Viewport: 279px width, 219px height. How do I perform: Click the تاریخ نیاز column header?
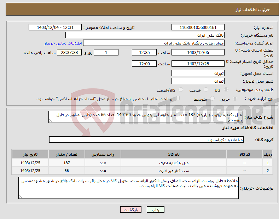tap(30, 154)
